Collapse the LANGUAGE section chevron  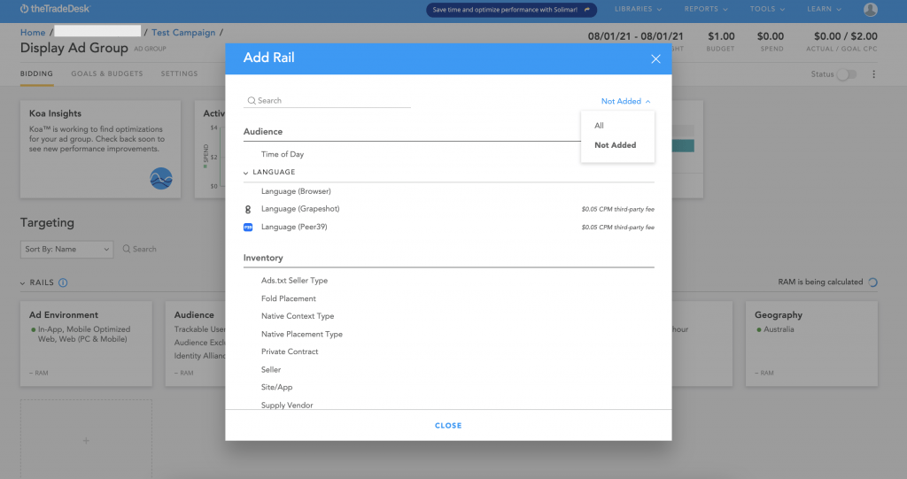tap(246, 173)
